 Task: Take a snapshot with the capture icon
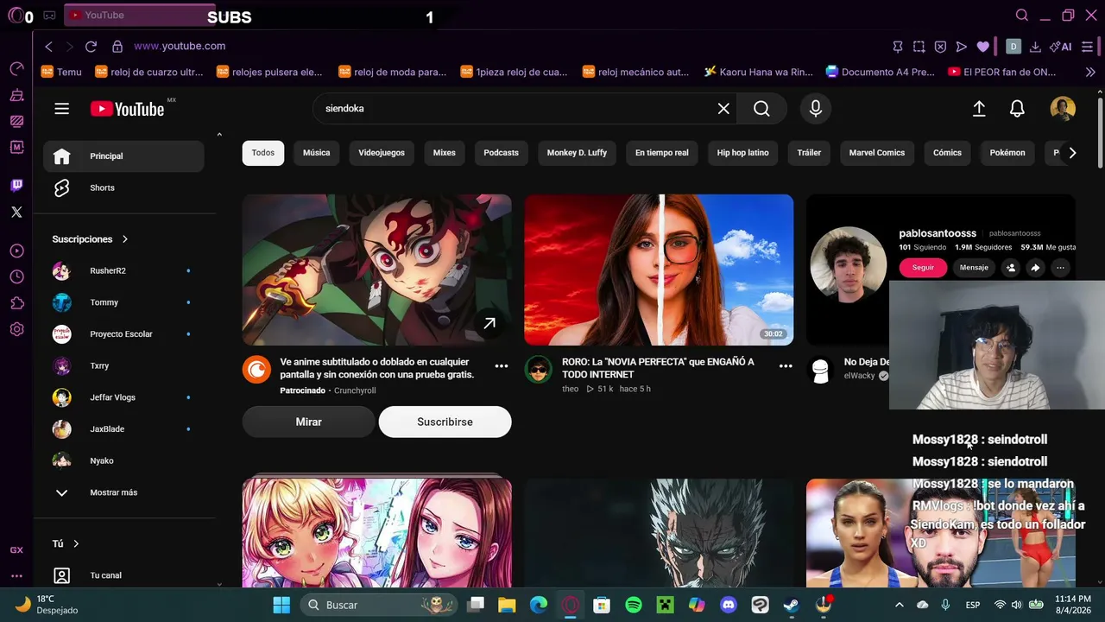click(x=919, y=47)
